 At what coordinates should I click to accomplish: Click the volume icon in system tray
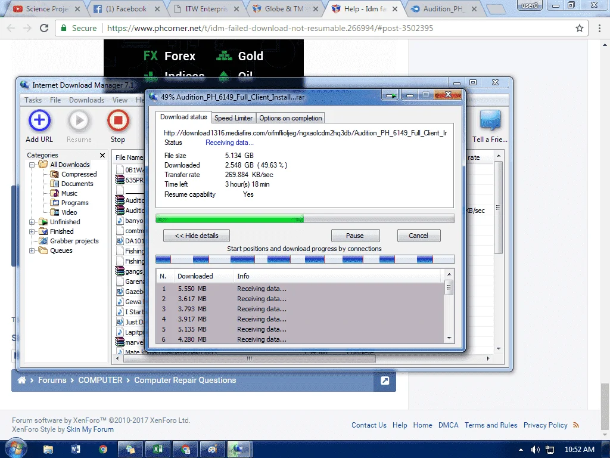coord(536,450)
